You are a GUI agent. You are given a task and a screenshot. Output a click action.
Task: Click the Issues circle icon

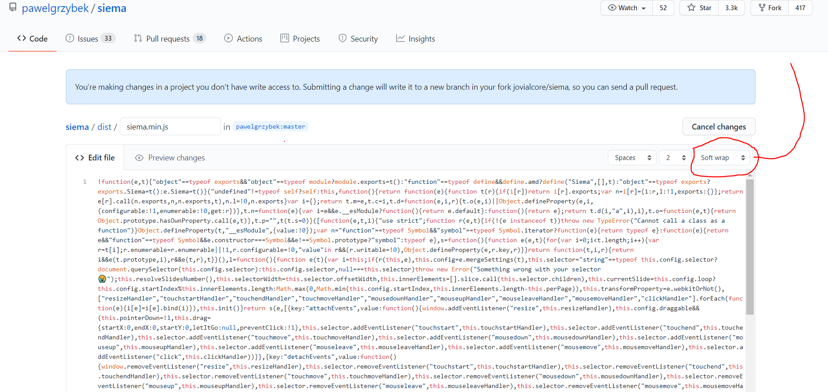(x=70, y=38)
